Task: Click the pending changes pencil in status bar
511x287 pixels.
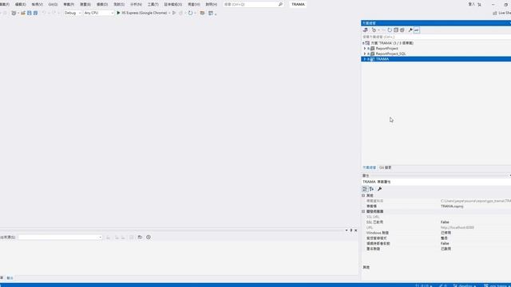Action: pyautogui.click(x=442, y=285)
